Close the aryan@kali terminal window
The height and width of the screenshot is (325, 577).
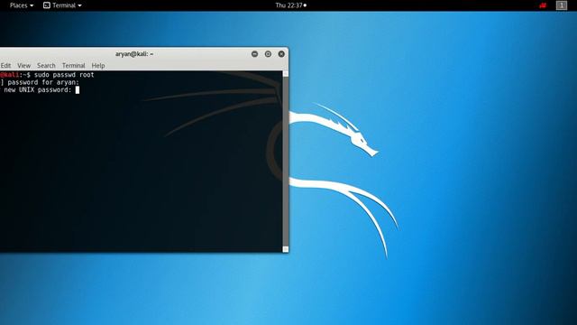click(x=281, y=54)
